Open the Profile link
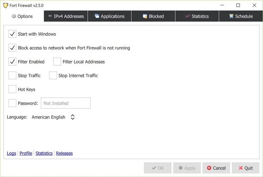The width and height of the screenshot is (263, 177). point(26,153)
